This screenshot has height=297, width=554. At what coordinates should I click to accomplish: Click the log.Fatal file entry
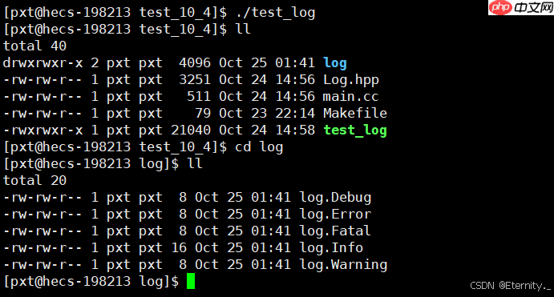[335, 231]
